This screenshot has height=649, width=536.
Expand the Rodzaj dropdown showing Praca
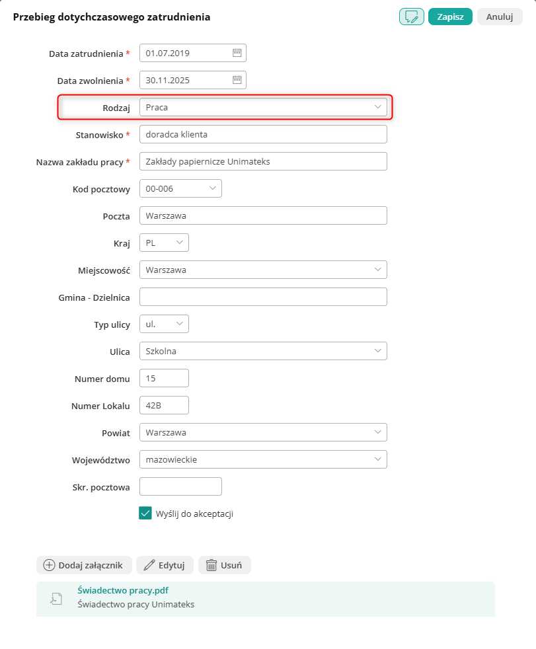point(263,107)
